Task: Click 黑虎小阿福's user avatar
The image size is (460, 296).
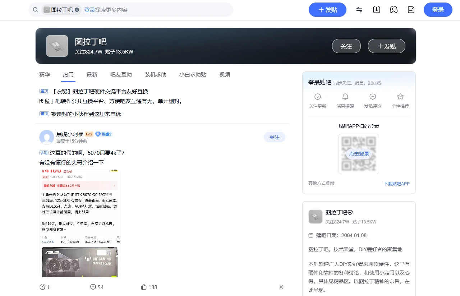Action: 47,137
